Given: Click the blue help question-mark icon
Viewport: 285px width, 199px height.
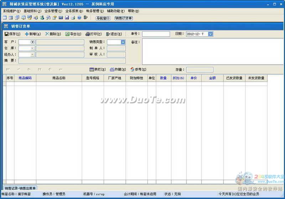Looking at the screenshot, I should coord(79,17).
